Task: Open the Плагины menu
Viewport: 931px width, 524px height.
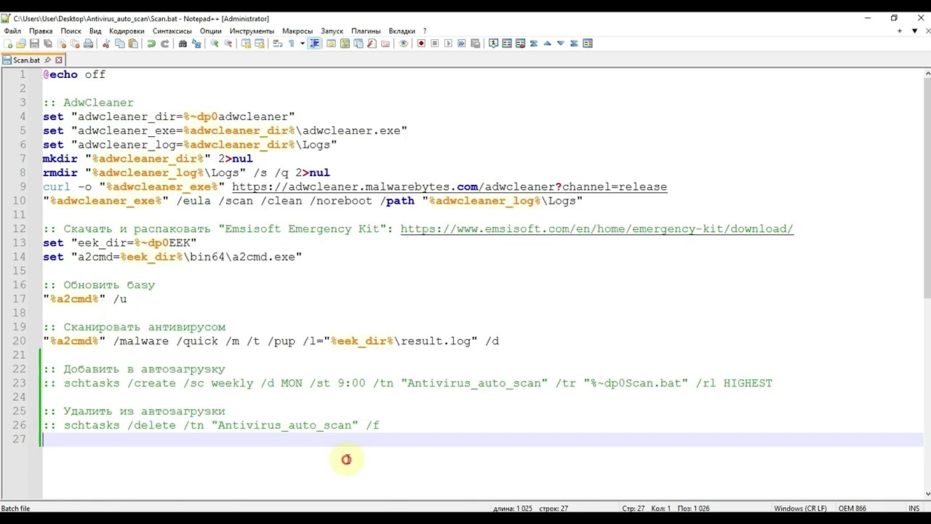Action: pyautogui.click(x=366, y=31)
